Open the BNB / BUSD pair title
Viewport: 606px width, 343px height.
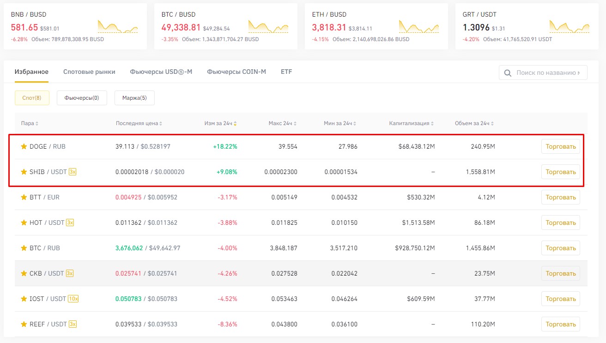click(29, 14)
